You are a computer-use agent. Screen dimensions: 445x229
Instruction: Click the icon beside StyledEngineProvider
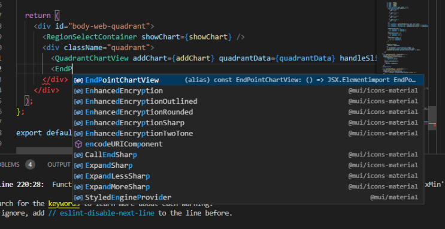point(78,197)
